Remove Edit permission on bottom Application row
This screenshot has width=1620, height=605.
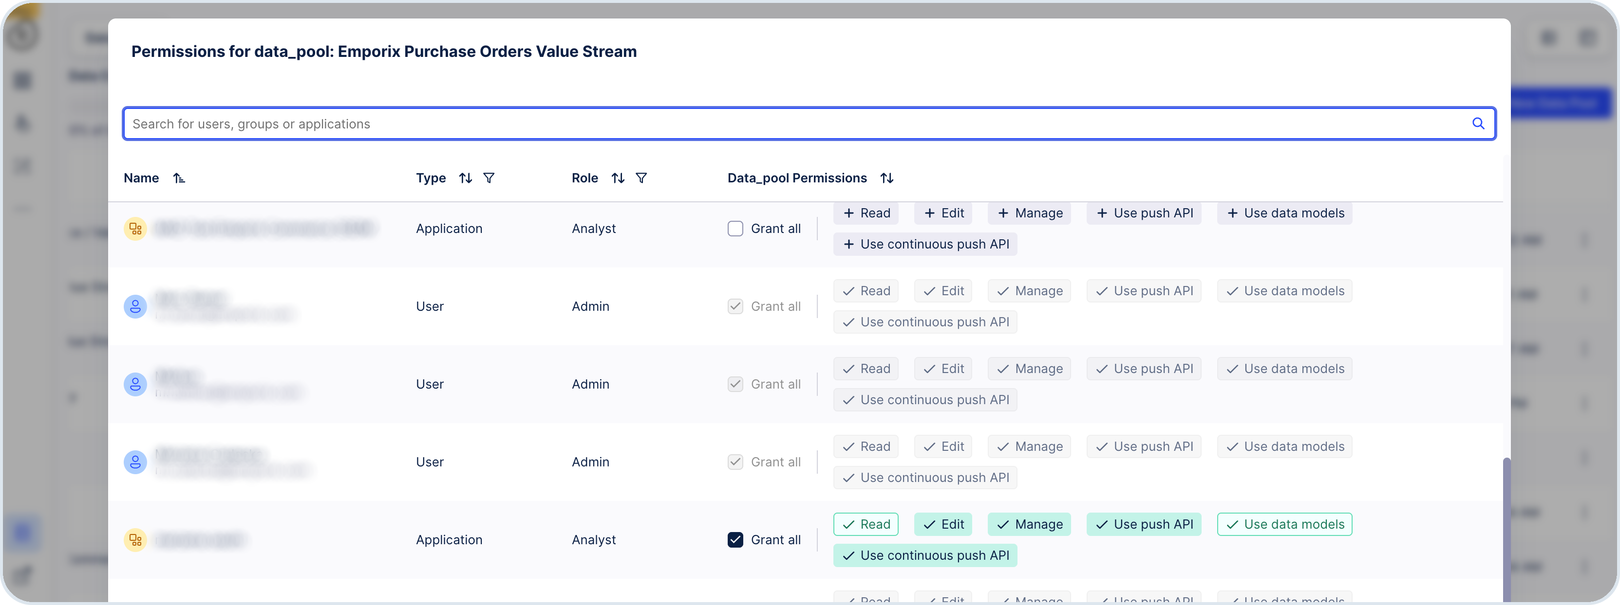pos(943,525)
